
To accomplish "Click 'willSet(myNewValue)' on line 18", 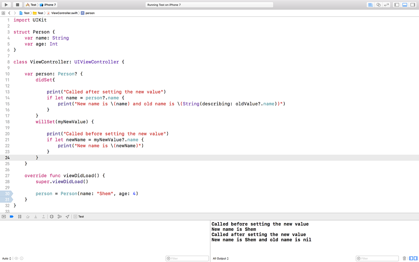I will 62,122.
